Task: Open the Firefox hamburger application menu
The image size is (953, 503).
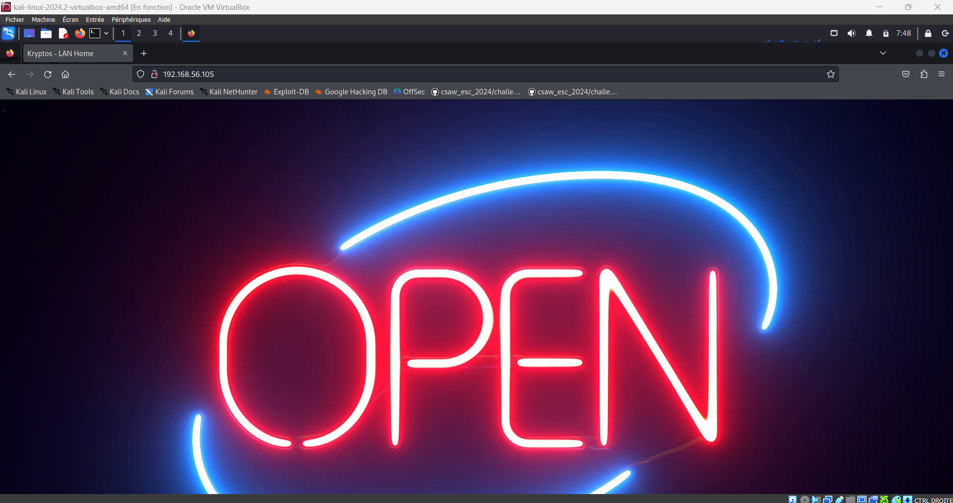Action: tap(941, 74)
